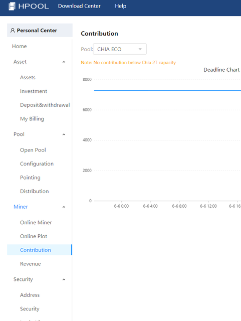Open Deposit&withdrawal page

(x=45, y=105)
